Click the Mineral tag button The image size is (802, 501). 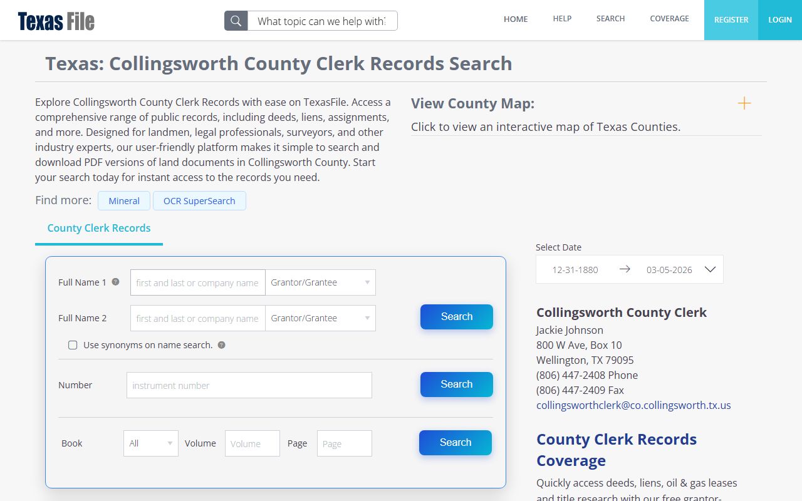tap(124, 201)
